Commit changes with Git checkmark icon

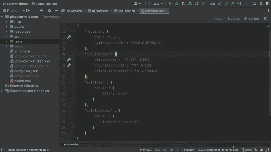pos(226,3)
